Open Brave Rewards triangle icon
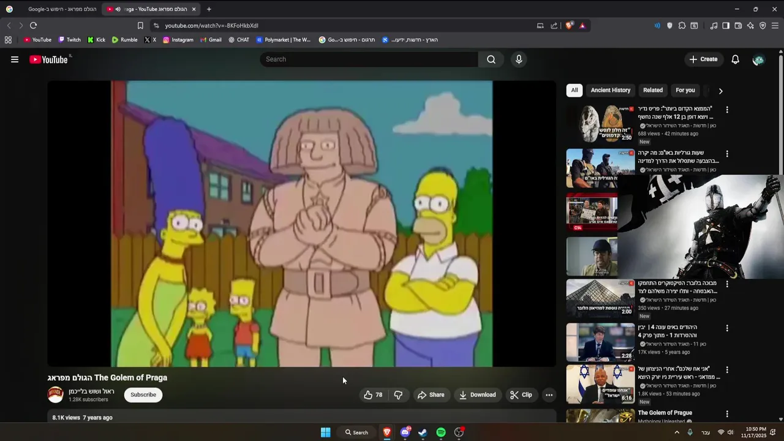This screenshot has width=784, height=441. (x=582, y=26)
